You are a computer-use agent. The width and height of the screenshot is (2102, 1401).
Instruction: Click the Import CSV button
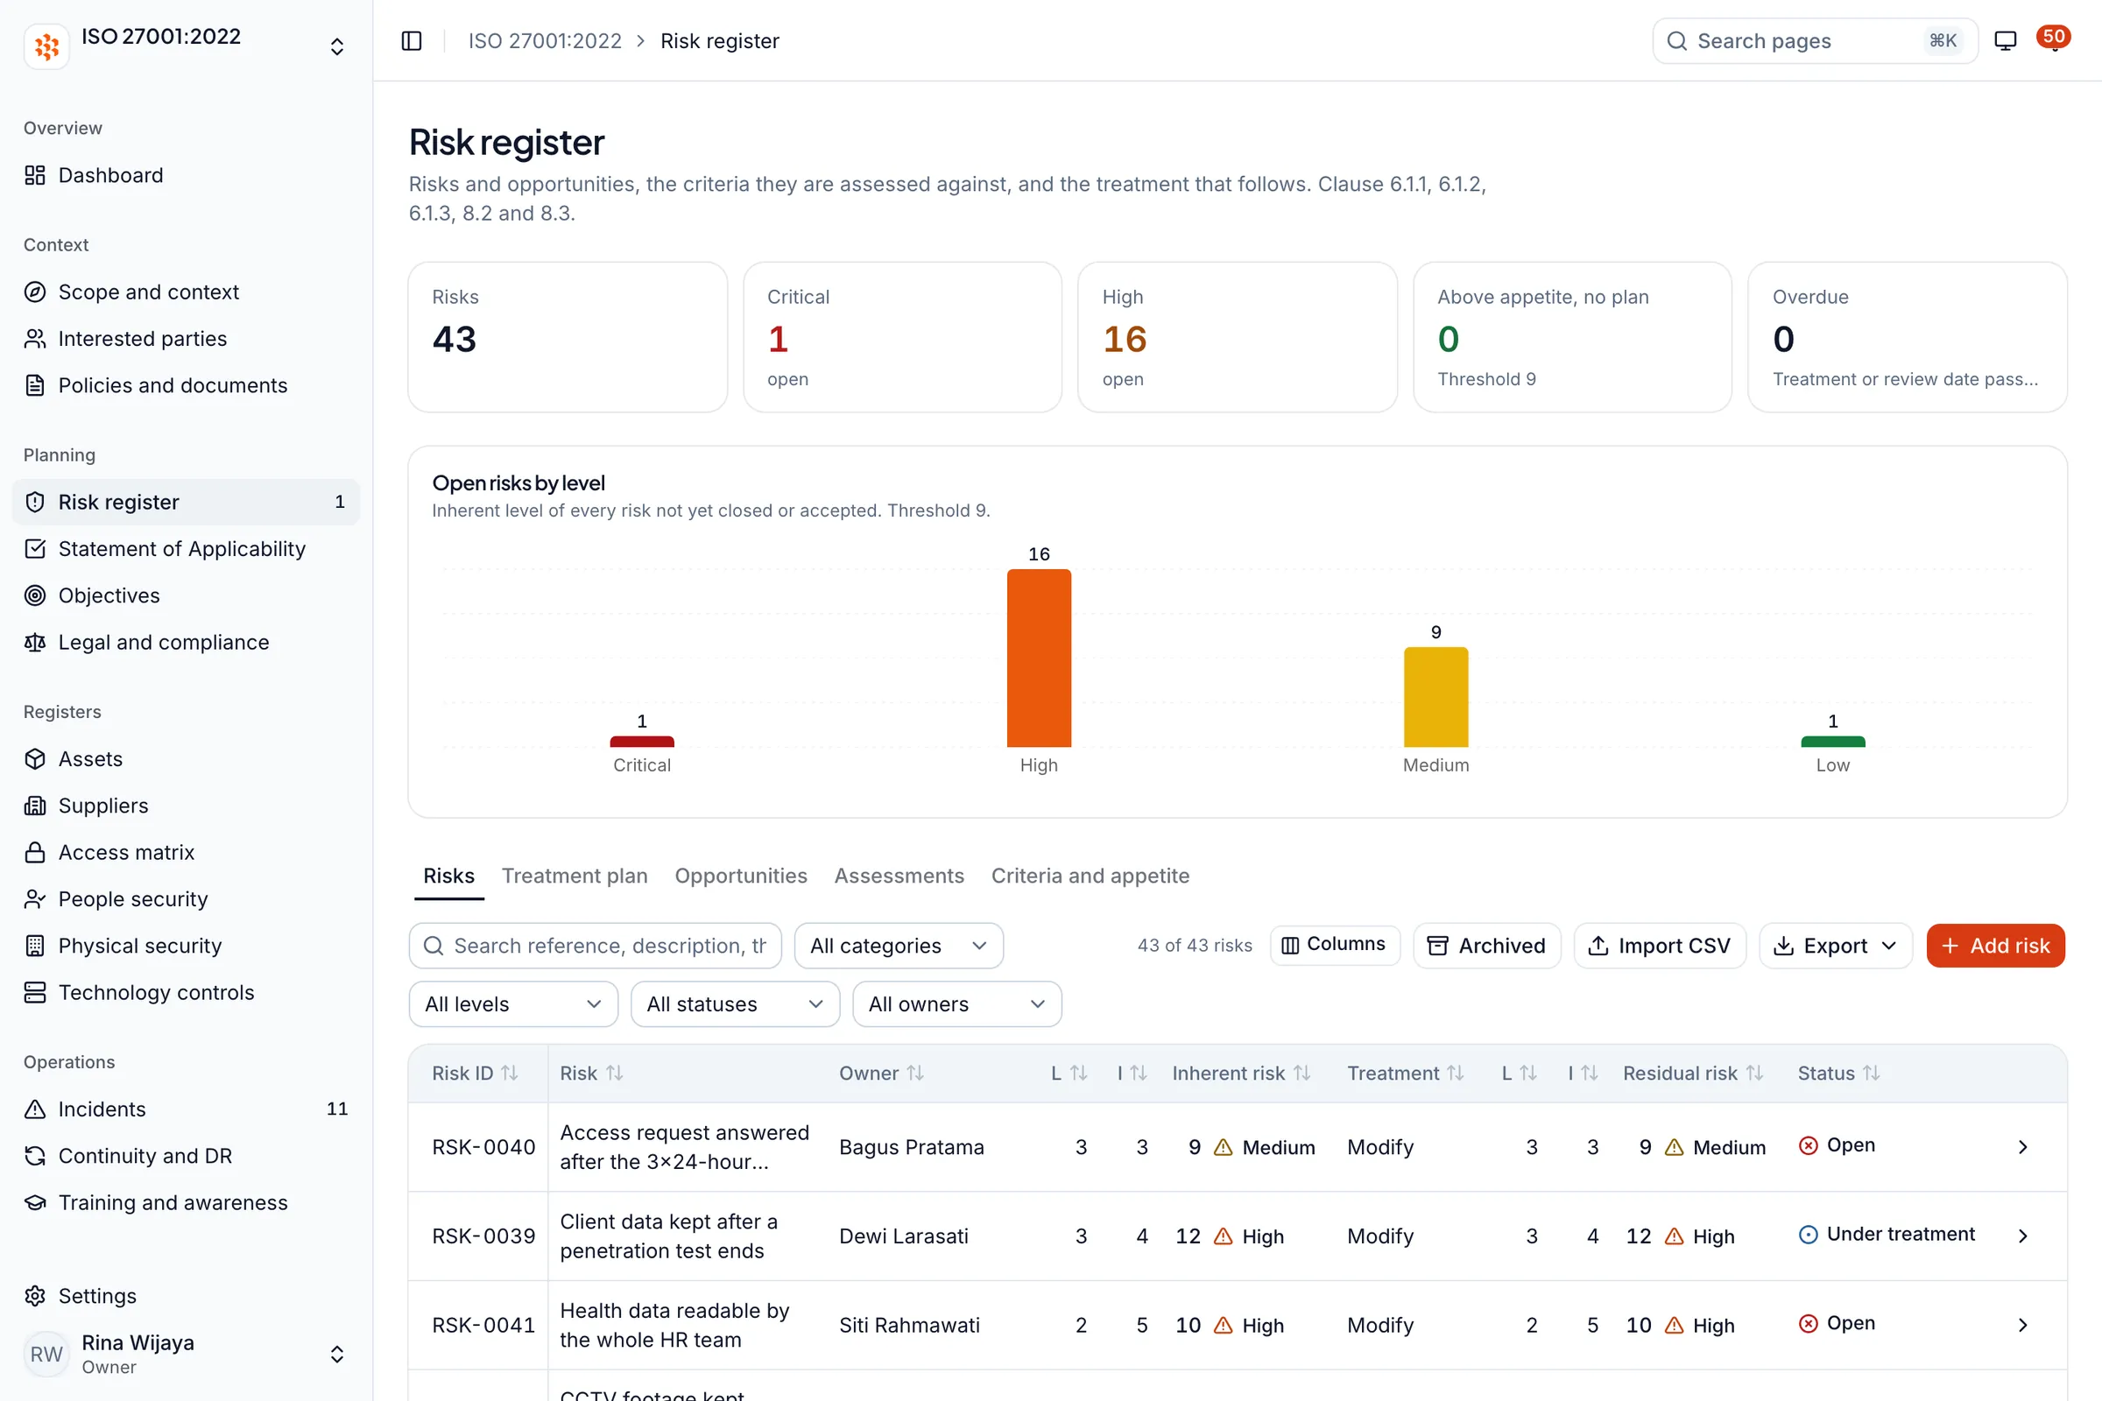1659,946
